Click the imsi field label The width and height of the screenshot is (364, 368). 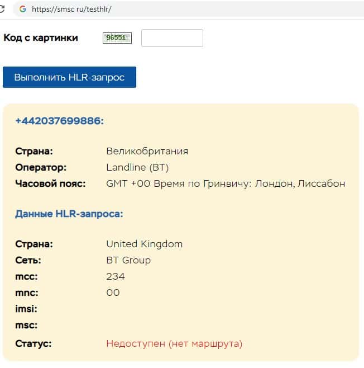coord(26,309)
